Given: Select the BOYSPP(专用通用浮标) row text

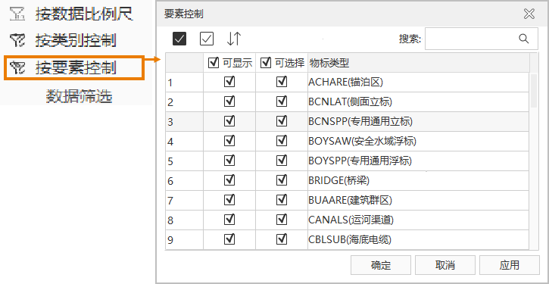Looking at the screenshot, I should coord(360,161).
